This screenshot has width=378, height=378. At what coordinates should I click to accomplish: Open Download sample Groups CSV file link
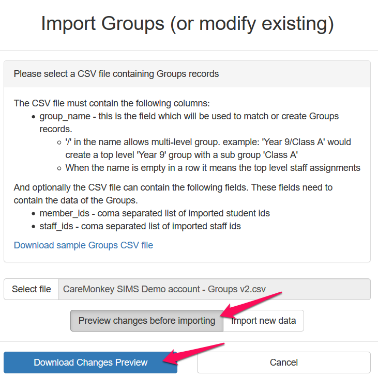tap(83, 245)
